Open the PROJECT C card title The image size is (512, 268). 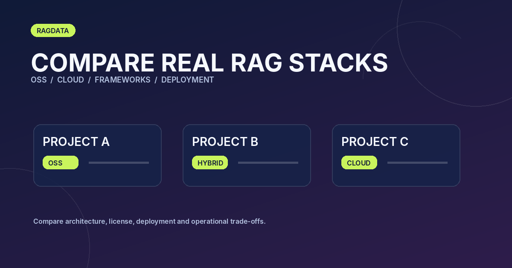tap(375, 142)
